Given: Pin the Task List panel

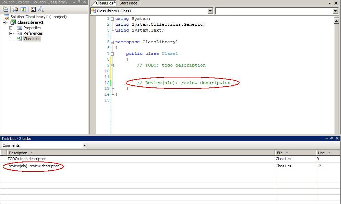Looking at the screenshot, I should pos(332,138).
